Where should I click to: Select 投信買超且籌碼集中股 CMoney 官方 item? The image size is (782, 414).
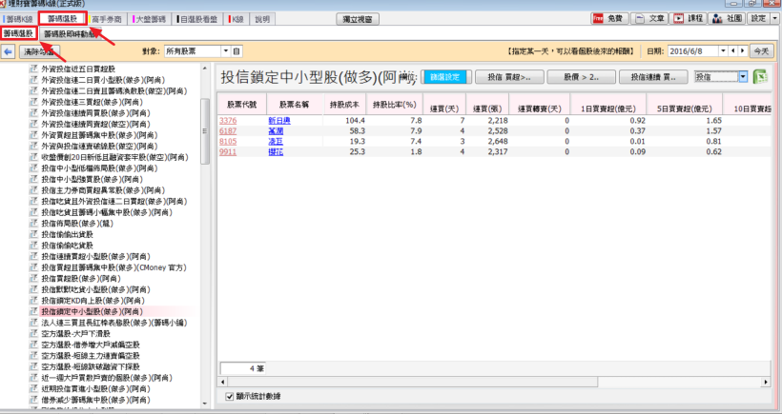tap(113, 267)
